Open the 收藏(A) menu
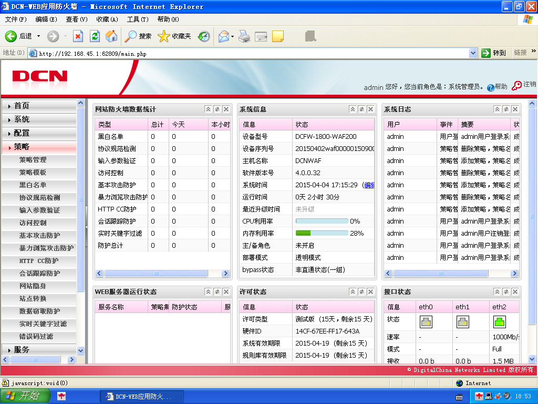 click(x=107, y=19)
